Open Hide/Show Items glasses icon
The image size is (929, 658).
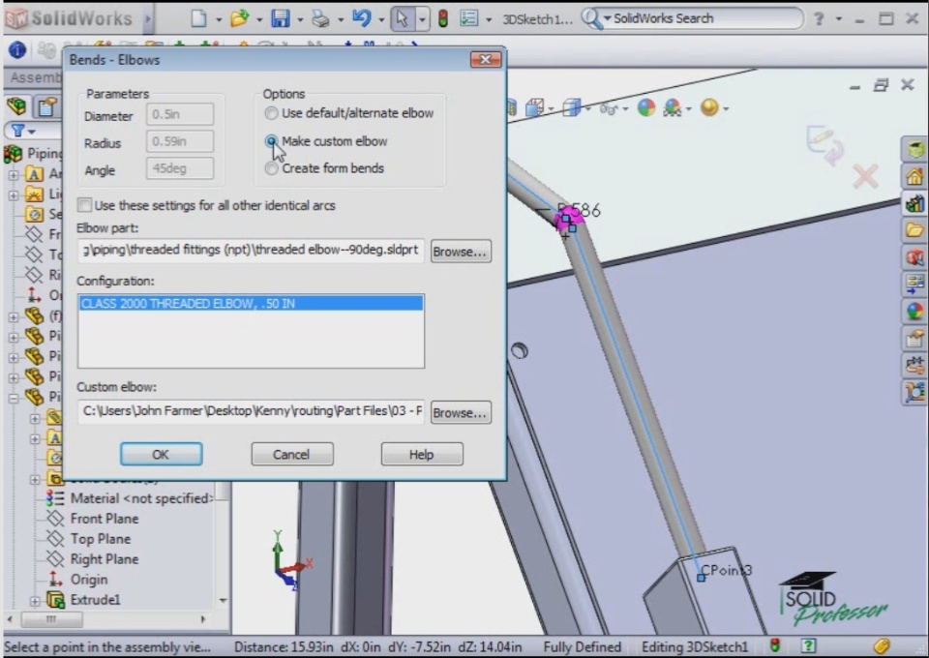pyautogui.click(x=608, y=108)
